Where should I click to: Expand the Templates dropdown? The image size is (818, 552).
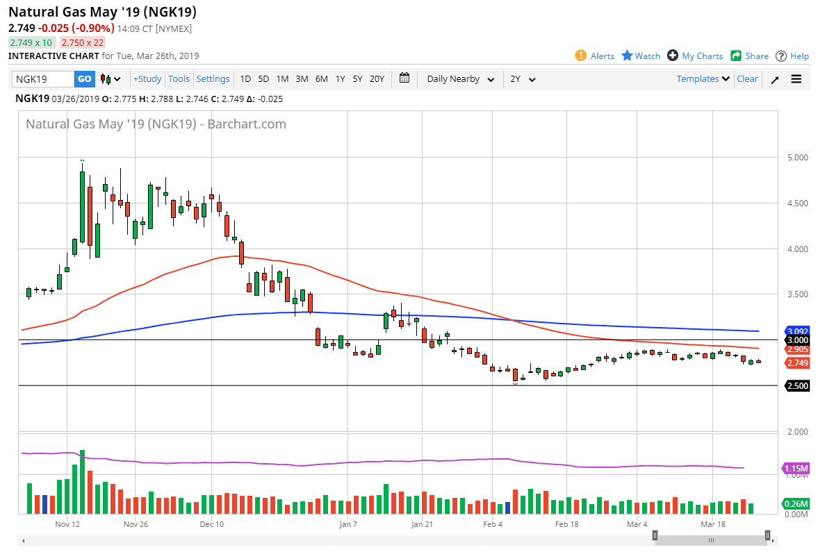[x=703, y=79]
